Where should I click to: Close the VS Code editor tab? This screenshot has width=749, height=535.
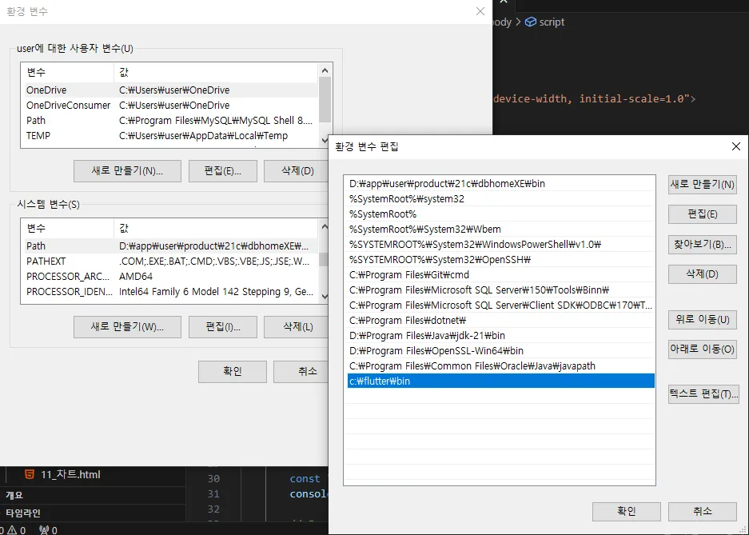504,2
